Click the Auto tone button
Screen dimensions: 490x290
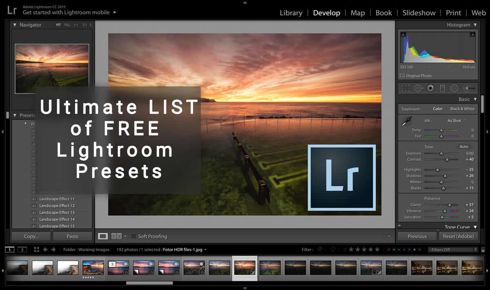464,146
